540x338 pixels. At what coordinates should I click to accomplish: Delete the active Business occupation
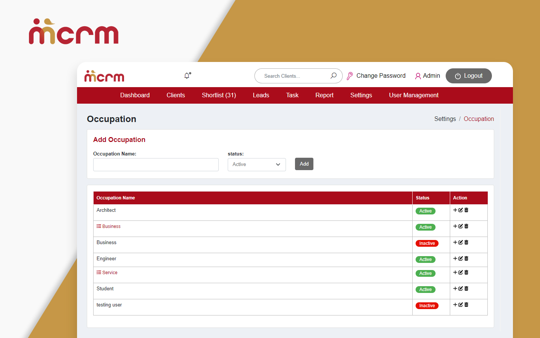(466, 226)
